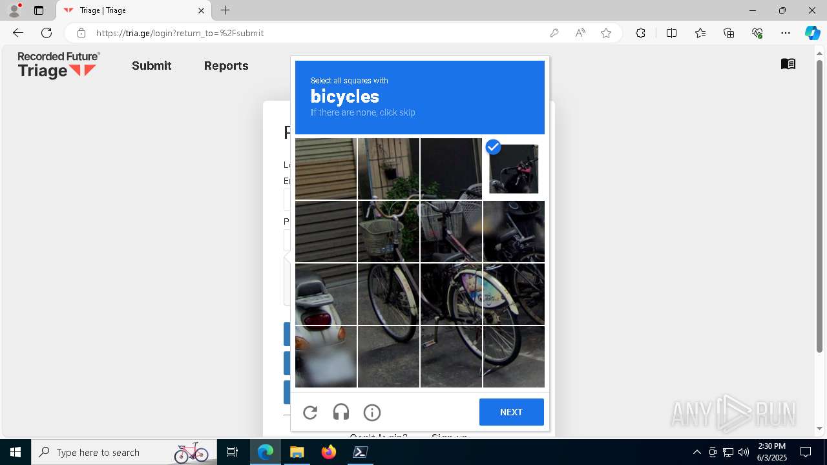Image resolution: width=827 pixels, height=465 pixels.
Task: Open the Edge profile avatar icon
Action: (x=14, y=10)
